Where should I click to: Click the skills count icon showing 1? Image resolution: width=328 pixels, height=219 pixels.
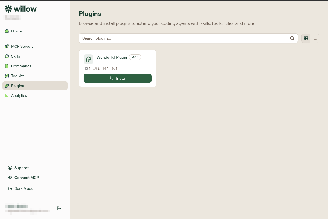86,68
